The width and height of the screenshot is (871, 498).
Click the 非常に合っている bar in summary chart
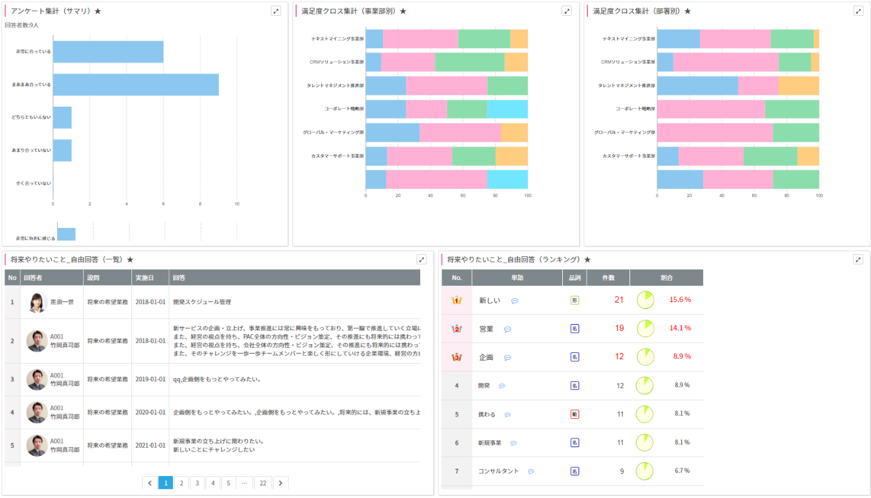108,51
